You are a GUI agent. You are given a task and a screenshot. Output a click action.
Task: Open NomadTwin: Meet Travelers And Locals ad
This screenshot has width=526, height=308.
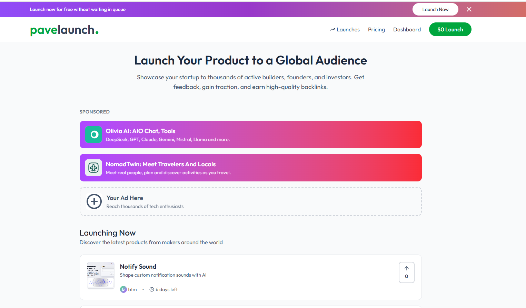(x=251, y=168)
